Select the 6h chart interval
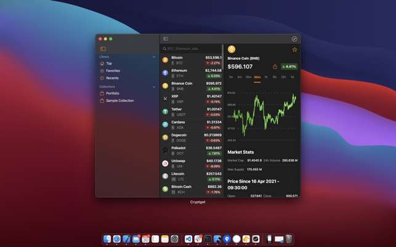The width and height of the screenshot is (396, 247). [x=275, y=77]
